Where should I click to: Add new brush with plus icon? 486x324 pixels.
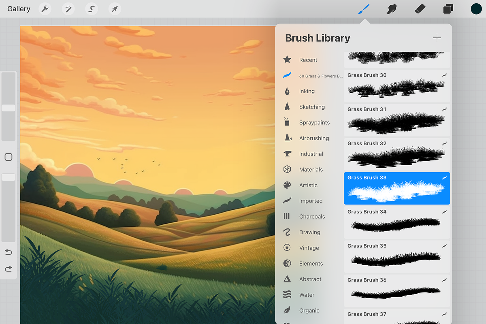click(x=437, y=38)
